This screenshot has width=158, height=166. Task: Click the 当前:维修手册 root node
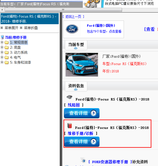(x=16, y=37)
